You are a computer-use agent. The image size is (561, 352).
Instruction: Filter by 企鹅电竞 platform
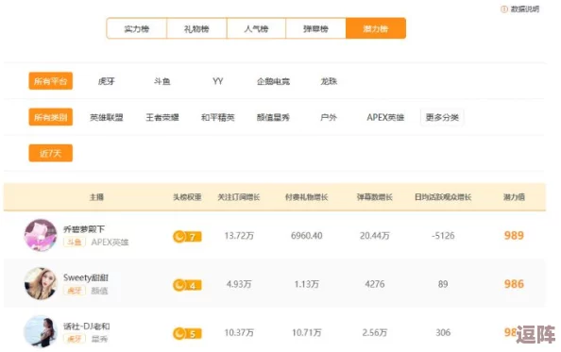pos(273,81)
